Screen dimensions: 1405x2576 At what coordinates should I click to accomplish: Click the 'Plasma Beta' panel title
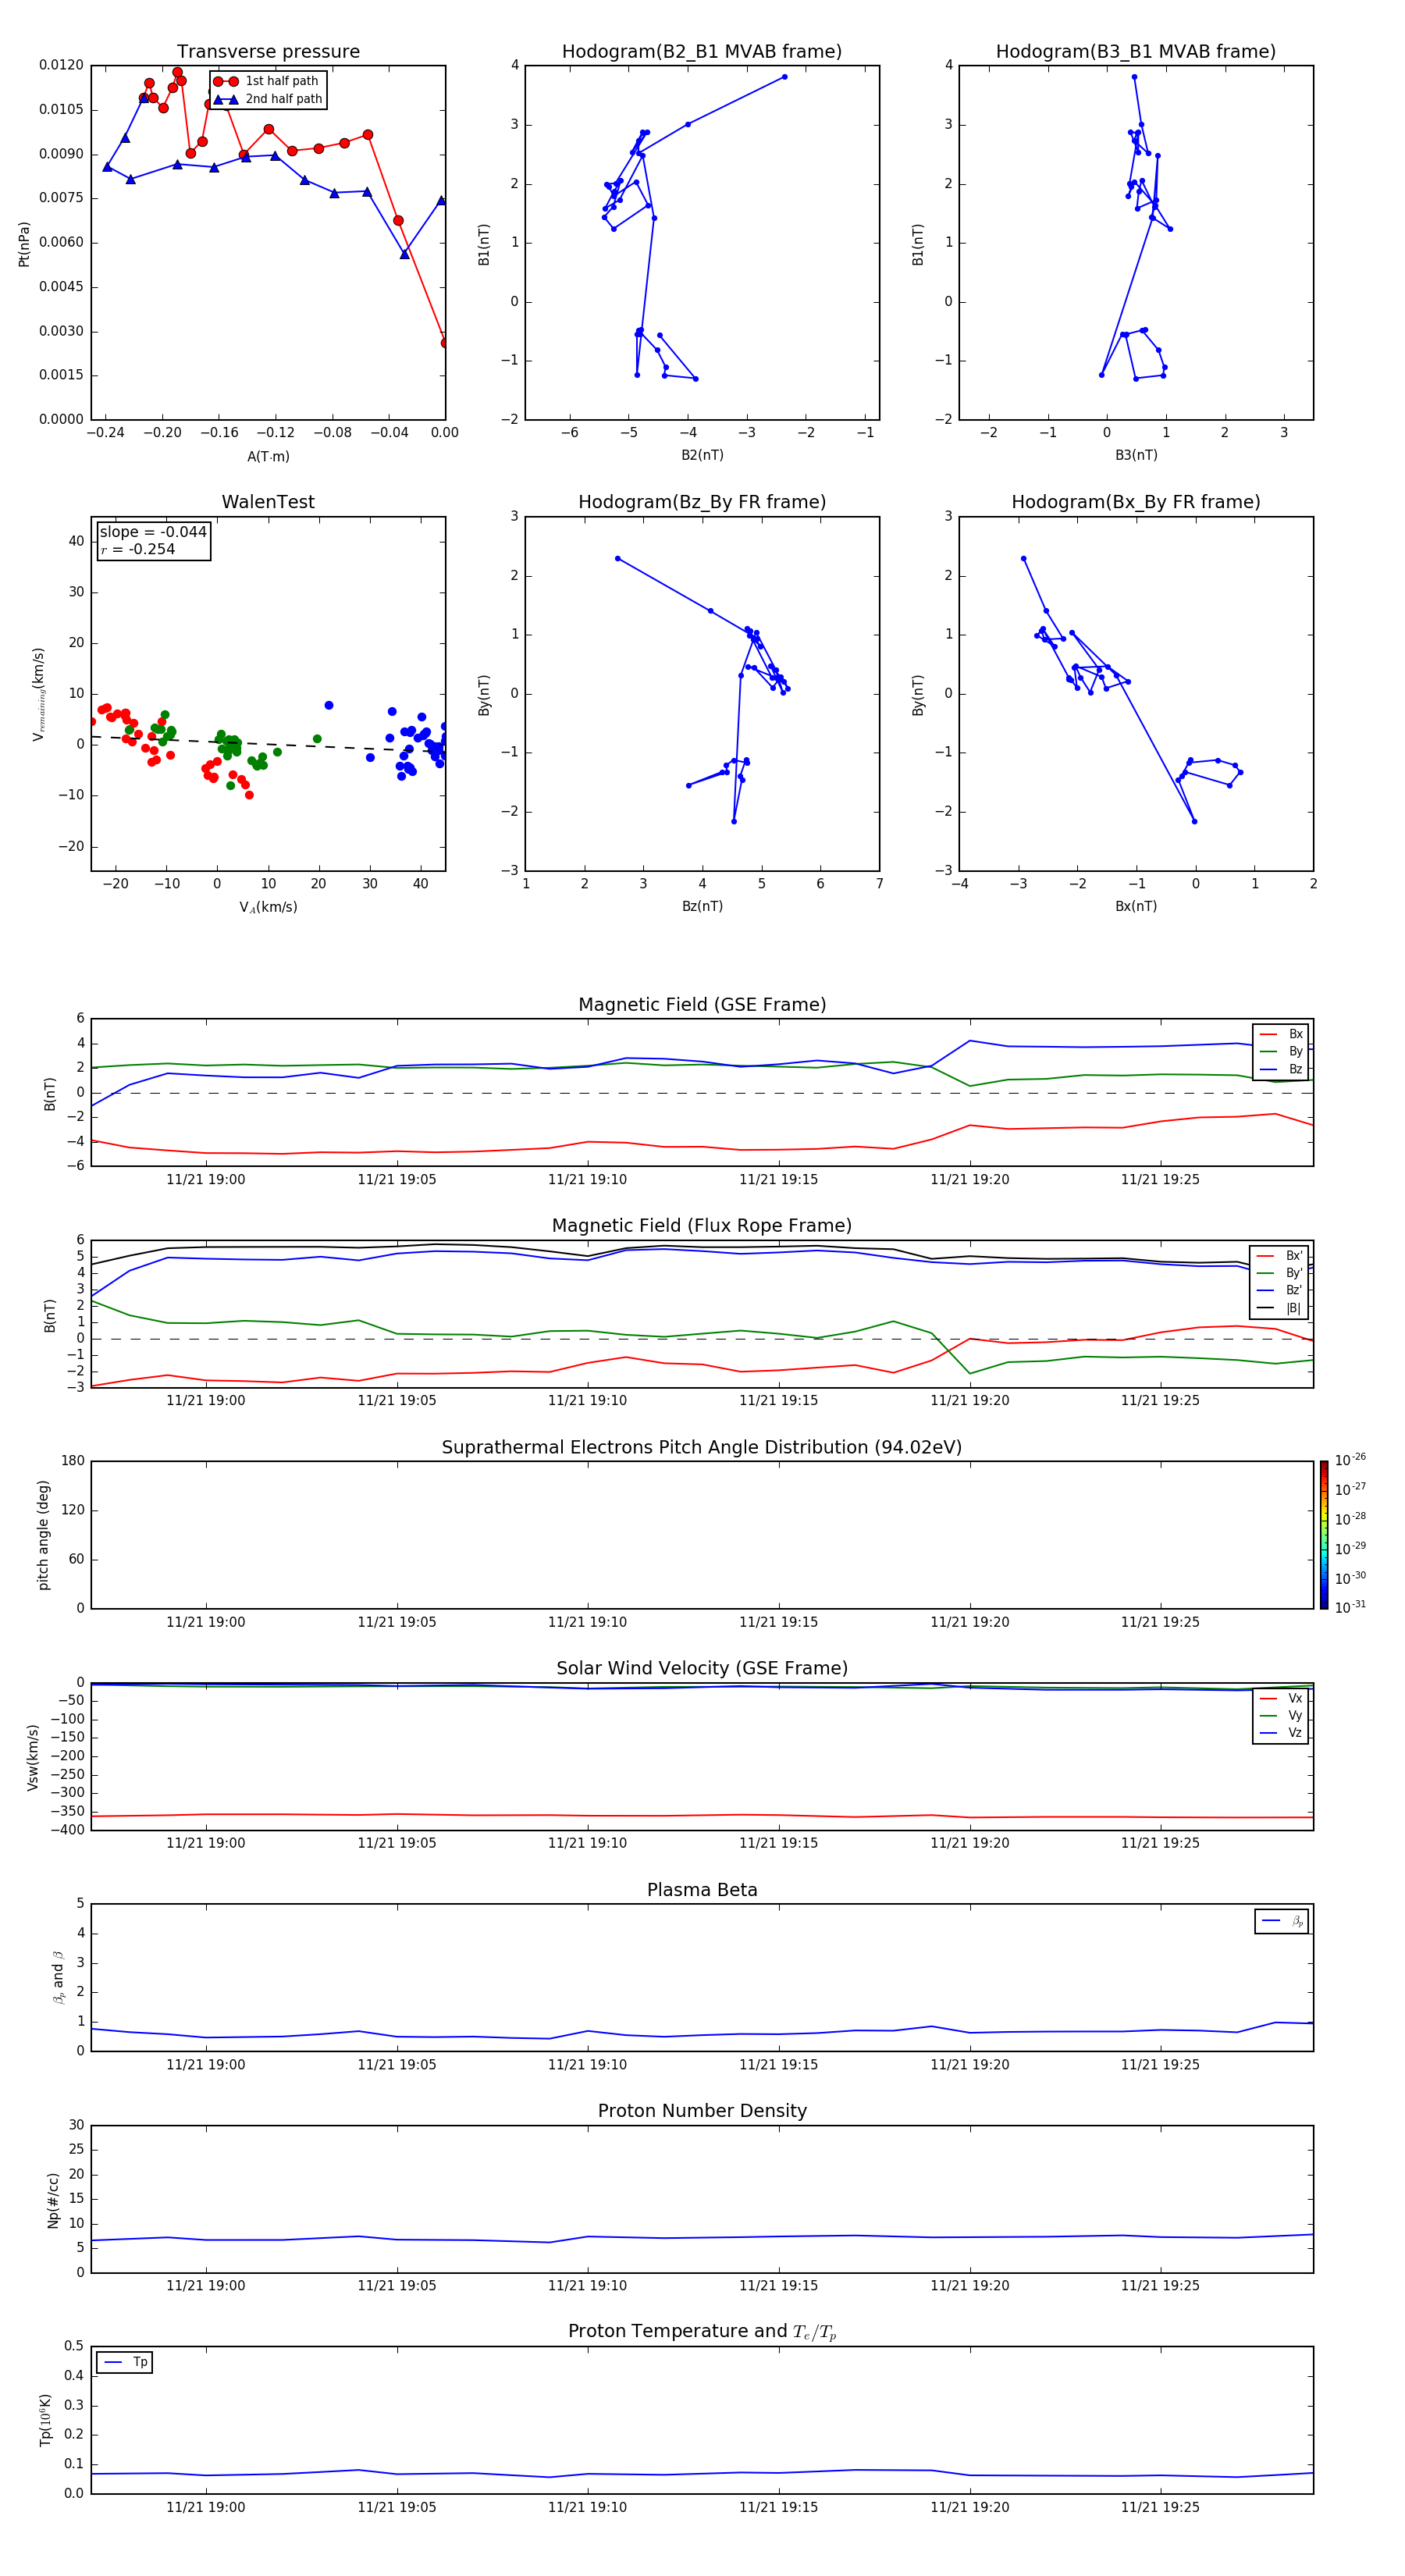pos(702,1891)
